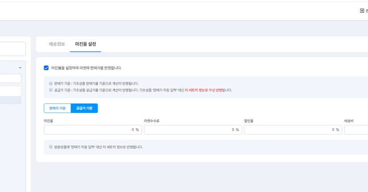Click the 마진율 percentage input field
The image size is (368, 192).
[93, 130]
